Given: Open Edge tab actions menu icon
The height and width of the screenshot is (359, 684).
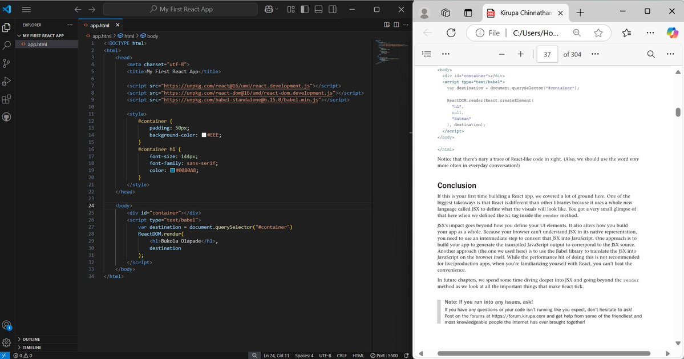Looking at the screenshot, I should pos(468,13).
